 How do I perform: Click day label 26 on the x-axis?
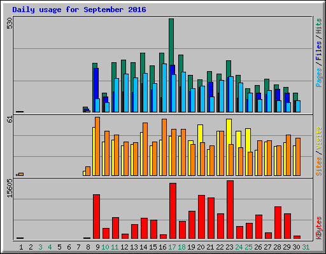click(258, 247)
